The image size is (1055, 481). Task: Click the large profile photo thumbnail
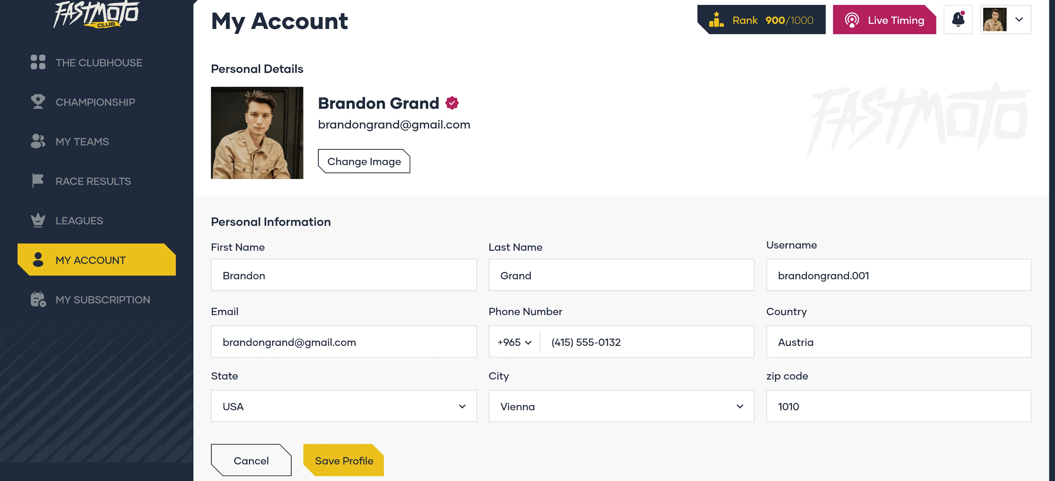pos(257,133)
